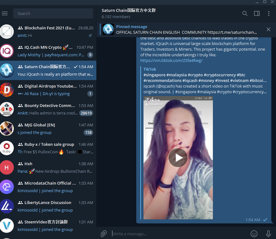This screenshot has width=276, height=239.
Task: Click the MJG Global gavel avatar
Action: pos(7,129)
